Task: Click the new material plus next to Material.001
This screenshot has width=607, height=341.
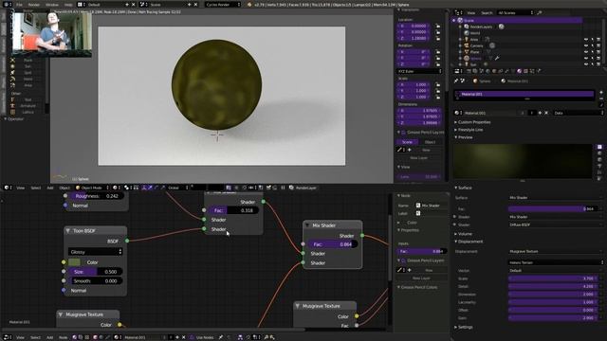Action: pyautogui.click(x=540, y=113)
